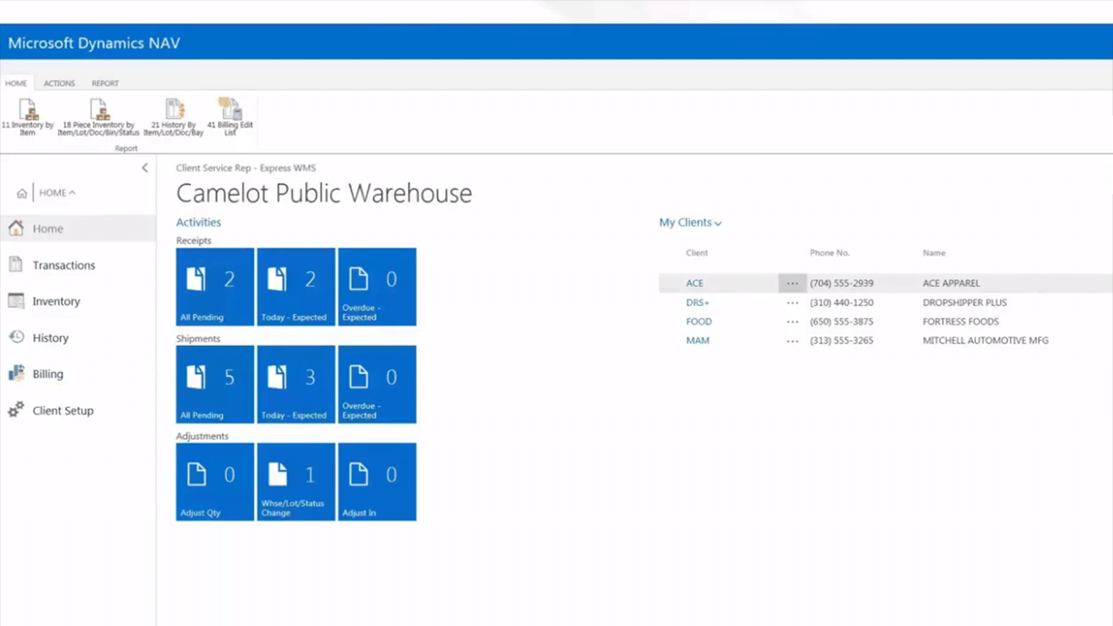Open the ACE client link
1113x626 pixels.
tap(695, 283)
